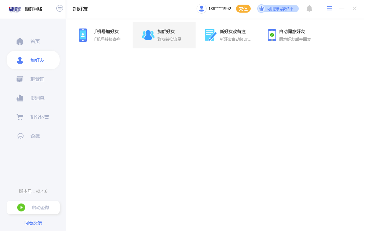365x231 pixels.
Task: Click the pencil icon for 新好友改备注
Action: tap(210, 35)
